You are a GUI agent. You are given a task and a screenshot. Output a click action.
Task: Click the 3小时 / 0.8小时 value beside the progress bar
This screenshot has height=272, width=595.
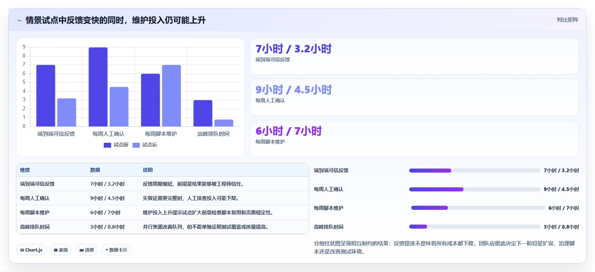point(561,227)
